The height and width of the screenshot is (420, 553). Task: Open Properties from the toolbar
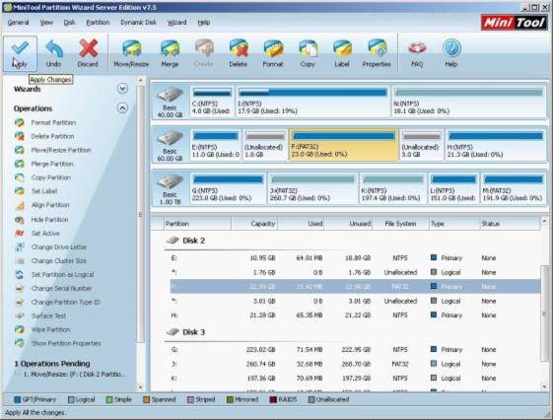(377, 53)
